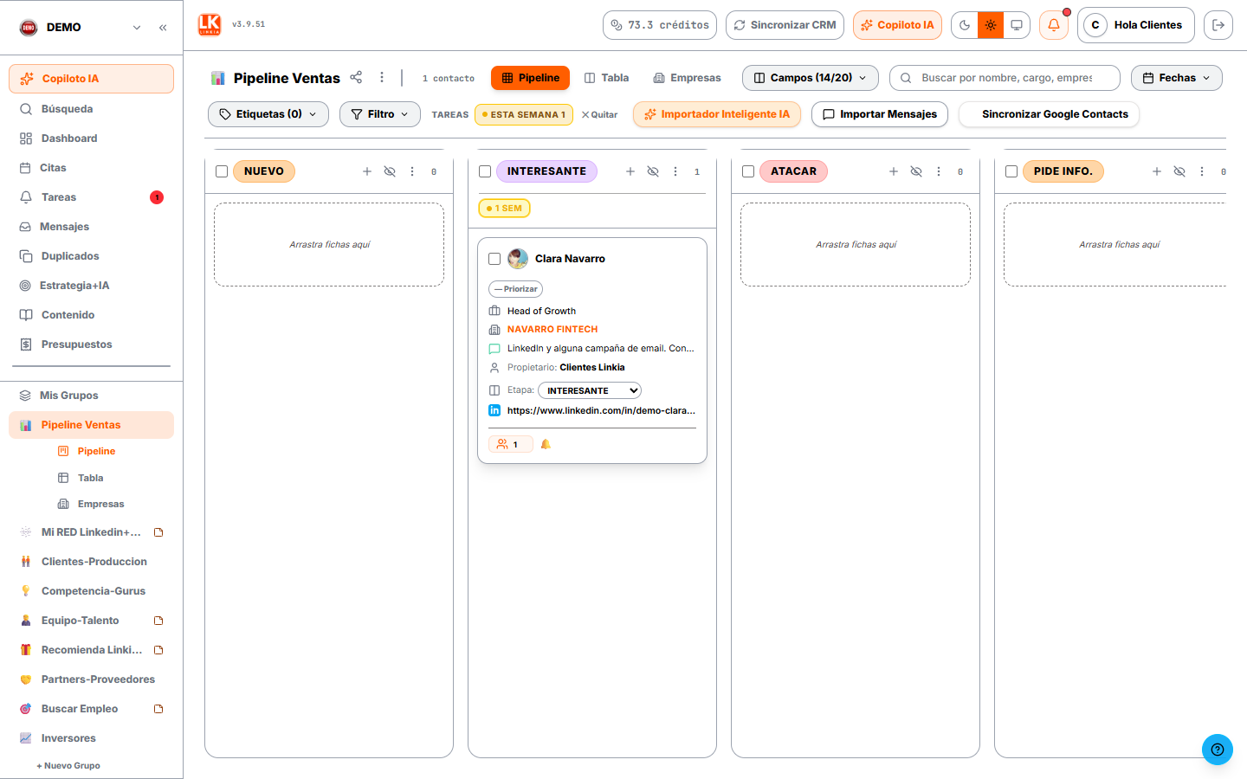This screenshot has height=779, width=1247.
Task: Select the system theme monitor icon
Action: 1017,25
